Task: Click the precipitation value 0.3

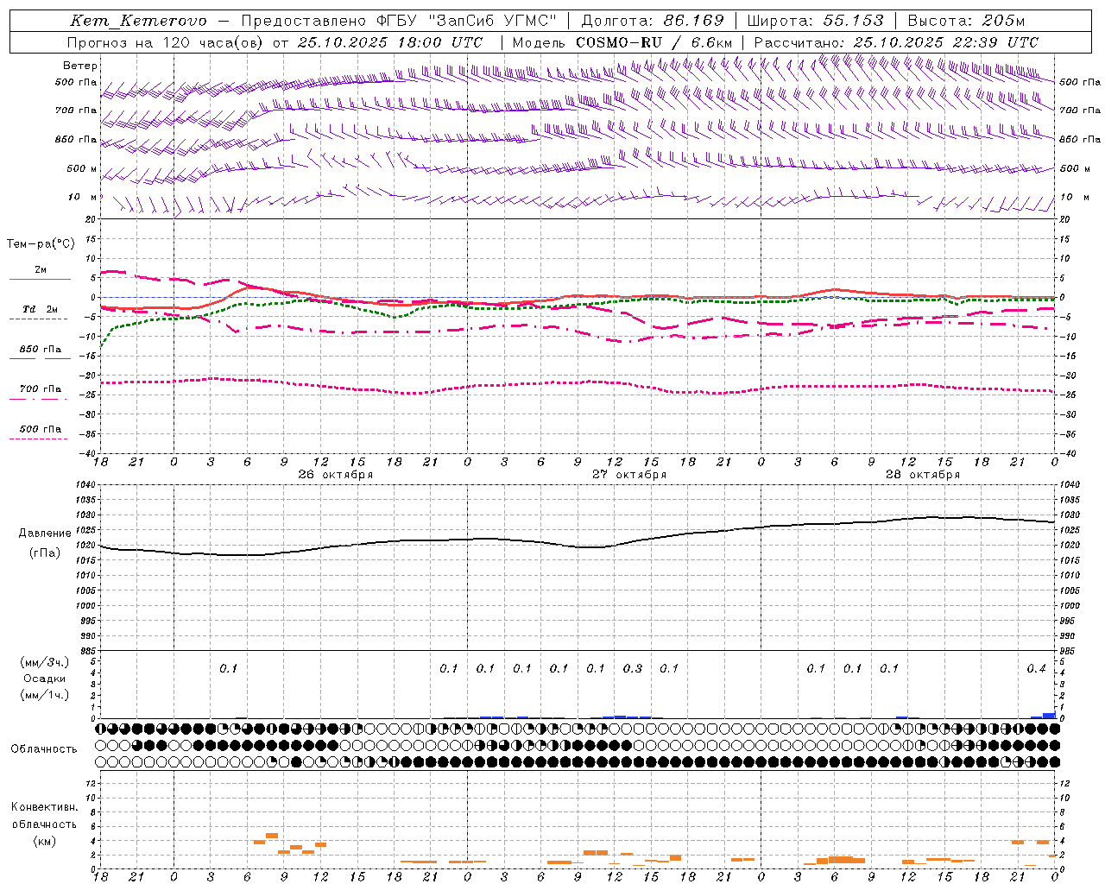Action: [x=633, y=668]
